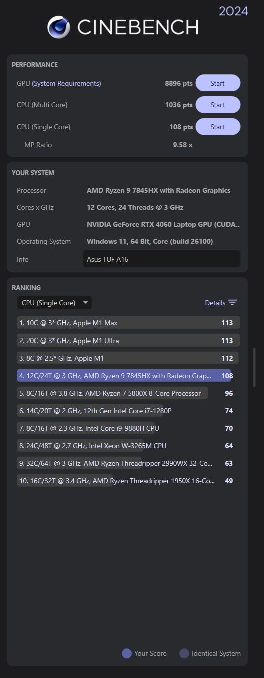This screenshot has height=678, width=264.
Task: Click the Identical System legend circle
Action: pyautogui.click(x=184, y=653)
